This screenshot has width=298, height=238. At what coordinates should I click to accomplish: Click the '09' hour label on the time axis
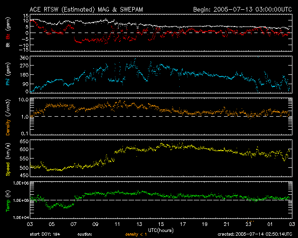95,224
